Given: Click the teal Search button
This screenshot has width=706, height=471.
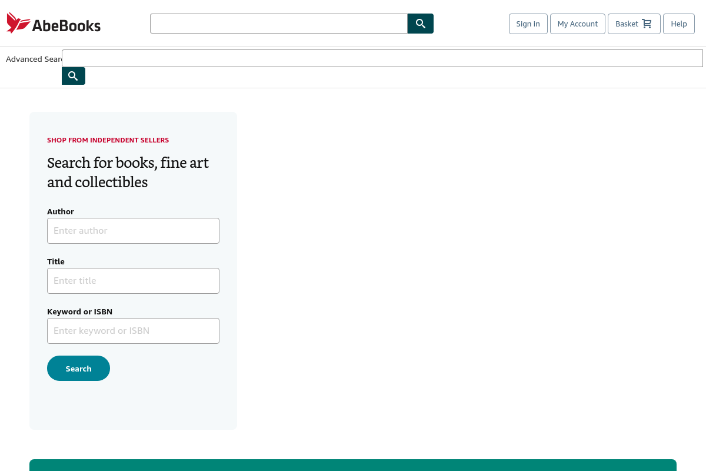Looking at the screenshot, I should (78, 369).
